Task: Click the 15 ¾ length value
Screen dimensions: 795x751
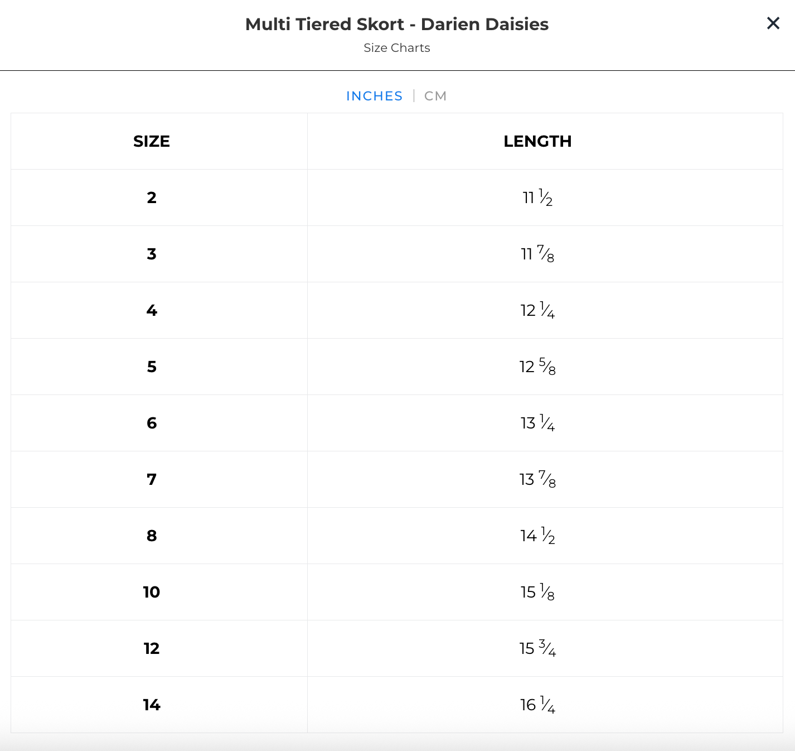Action: 537,648
